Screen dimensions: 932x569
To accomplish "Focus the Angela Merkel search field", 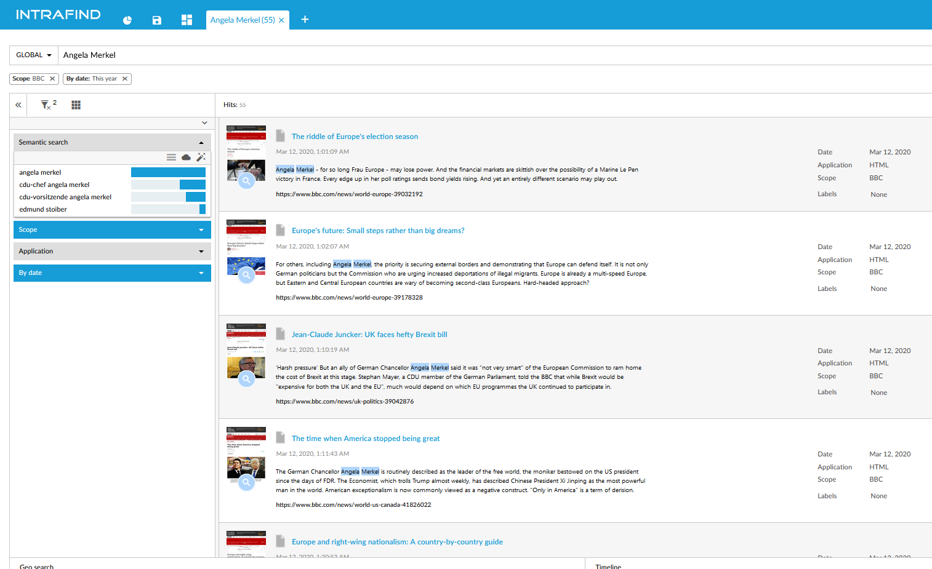I will [x=495, y=55].
